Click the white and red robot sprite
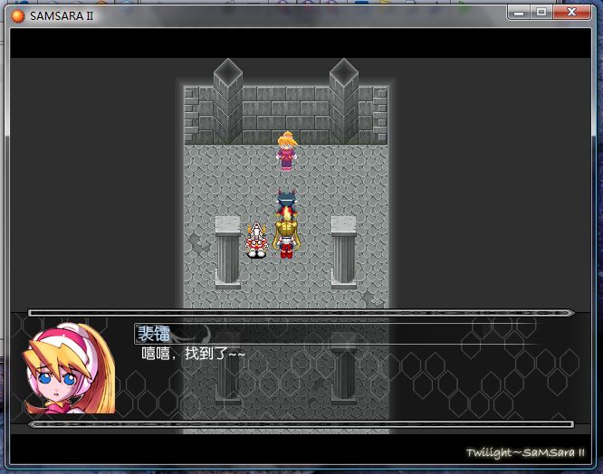 coord(256,240)
